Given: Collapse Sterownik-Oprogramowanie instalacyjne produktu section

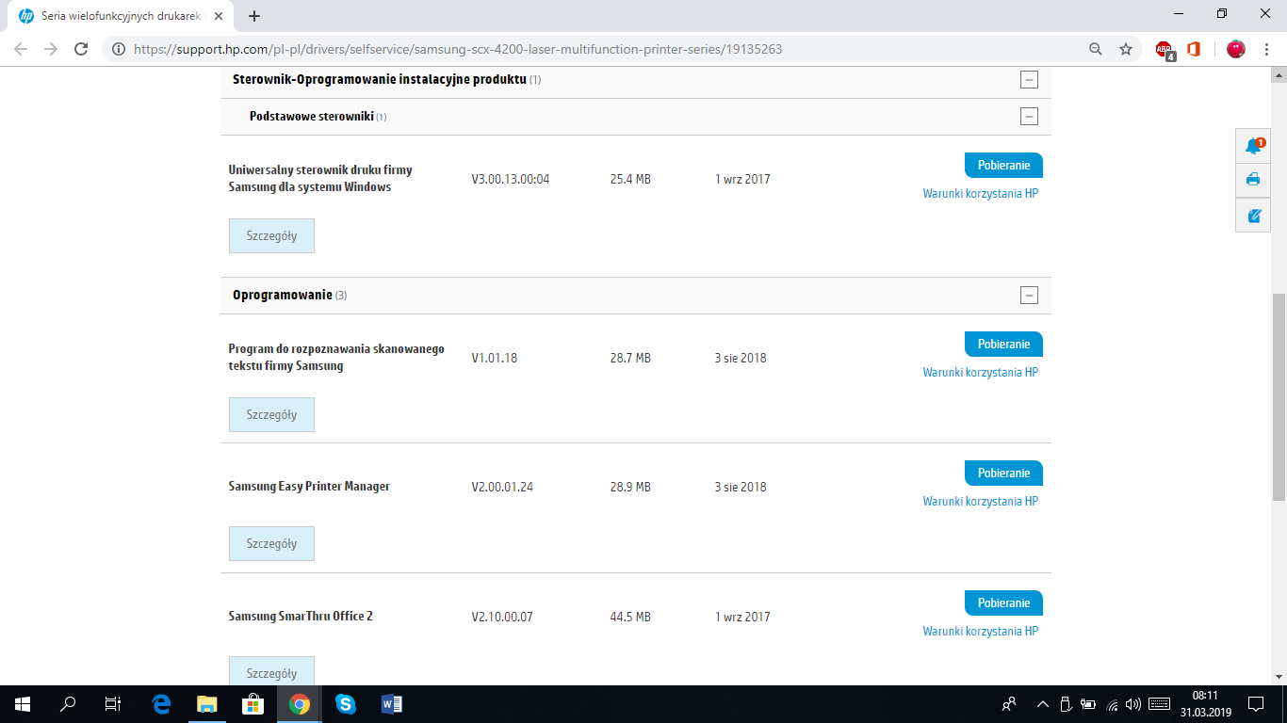Looking at the screenshot, I should pos(1029,80).
